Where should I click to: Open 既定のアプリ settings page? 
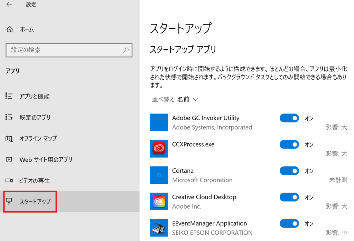point(70,117)
